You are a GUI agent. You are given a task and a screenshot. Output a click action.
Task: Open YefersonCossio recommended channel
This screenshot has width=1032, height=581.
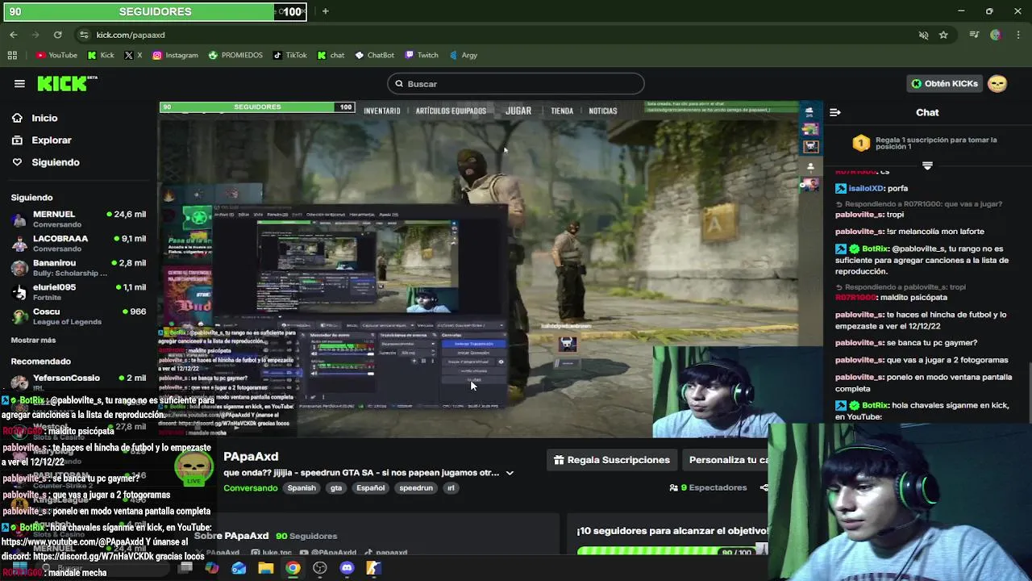tap(78, 381)
